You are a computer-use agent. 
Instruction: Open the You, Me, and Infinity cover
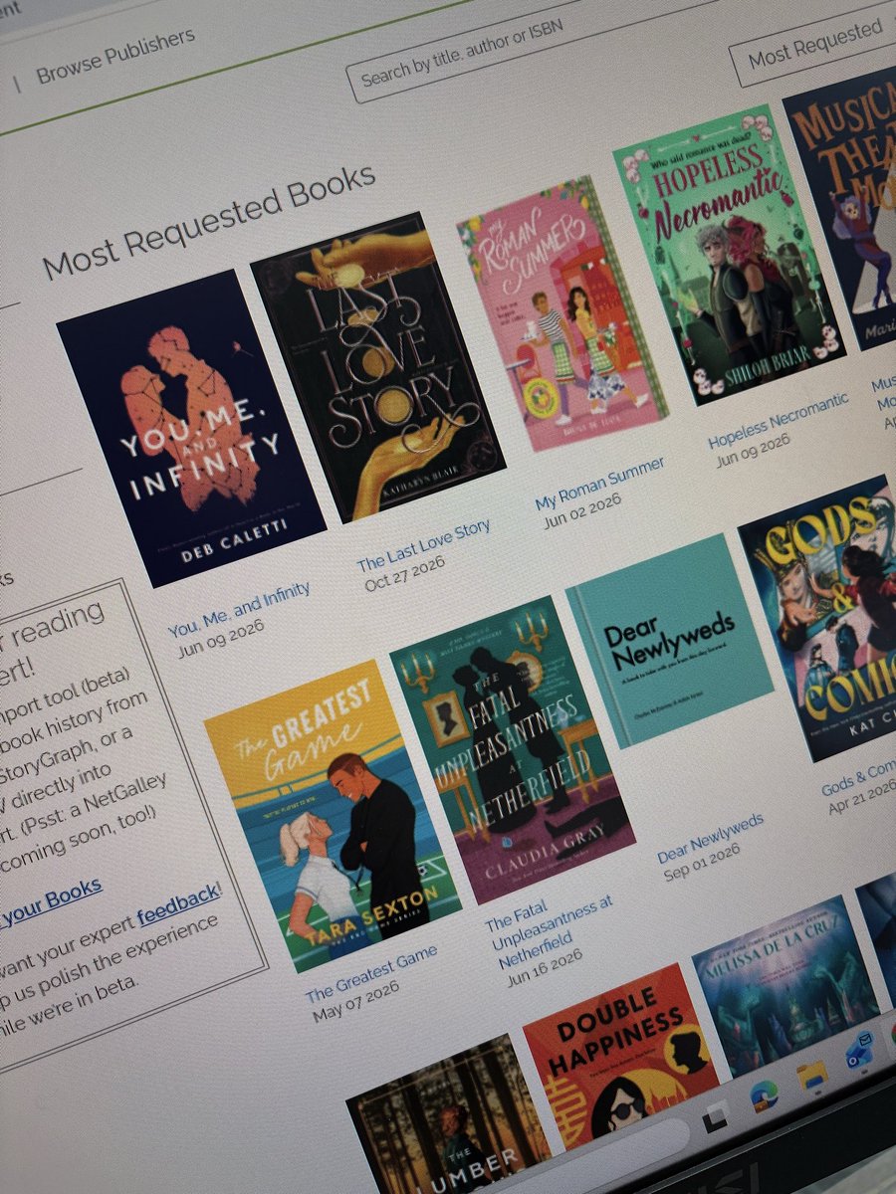(x=189, y=428)
